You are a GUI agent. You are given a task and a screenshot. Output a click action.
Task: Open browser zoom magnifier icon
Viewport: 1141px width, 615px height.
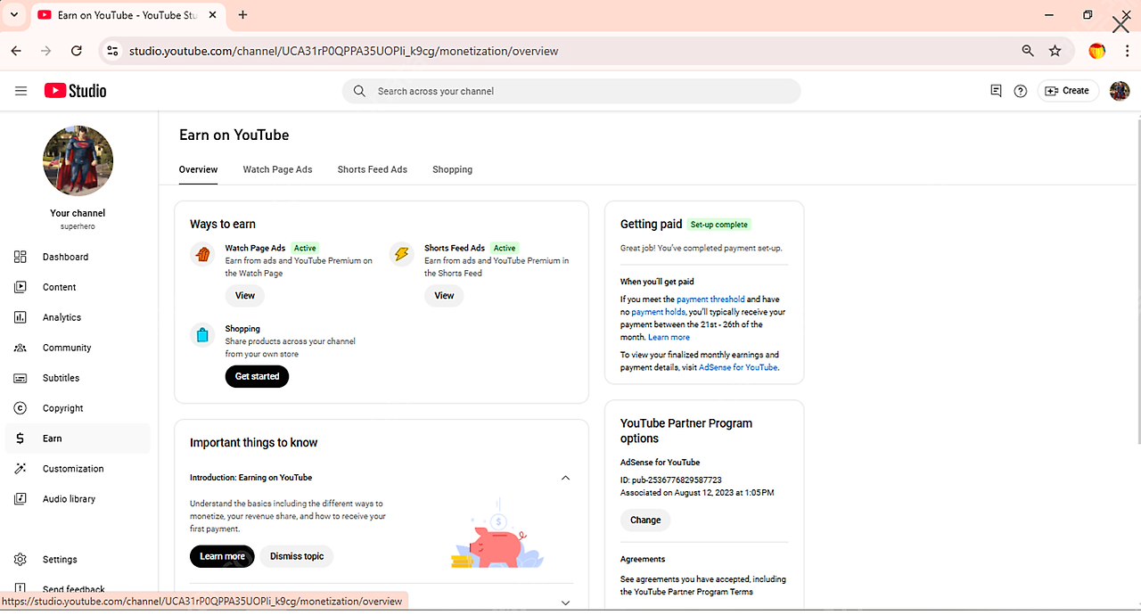tap(1028, 51)
